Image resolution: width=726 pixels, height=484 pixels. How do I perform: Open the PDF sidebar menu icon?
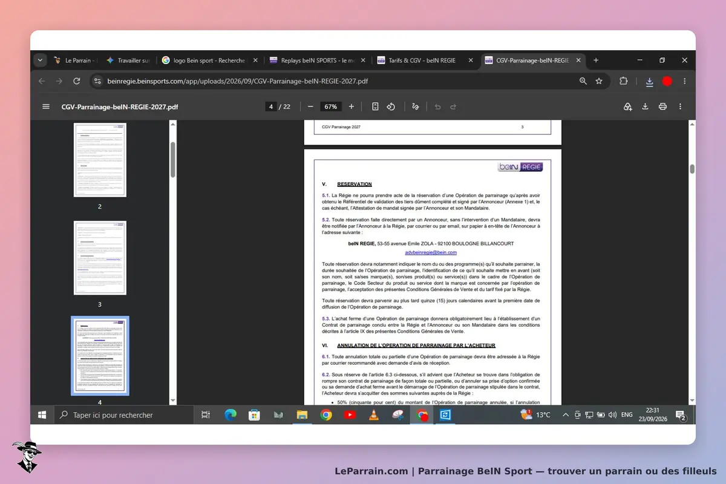click(45, 106)
